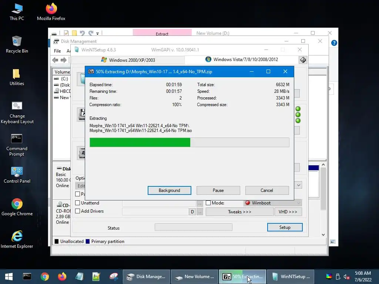Open the Utilities folder on the desktop
The height and width of the screenshot is (284, 379).
click(x=17, y=77)
